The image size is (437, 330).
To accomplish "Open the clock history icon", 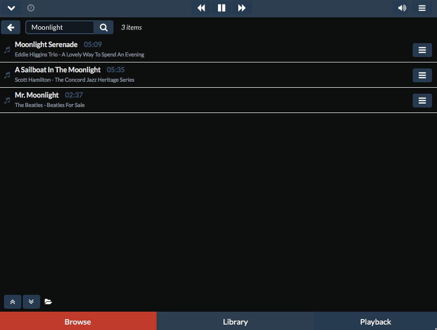I will [x=31, y=8].
